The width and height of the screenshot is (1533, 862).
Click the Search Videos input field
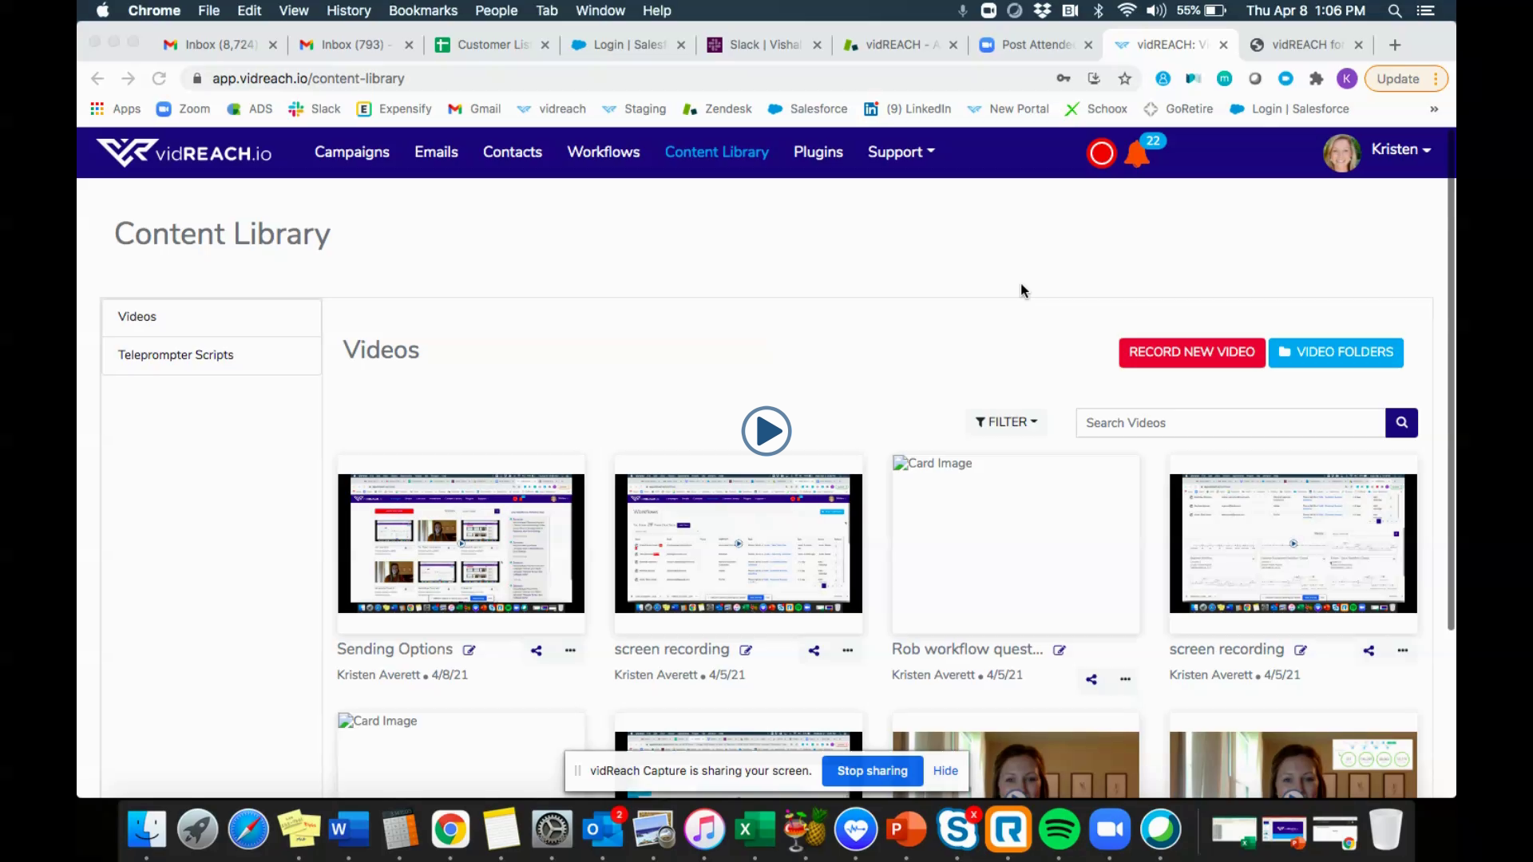pyautogui.click(x=1230, y=422)
